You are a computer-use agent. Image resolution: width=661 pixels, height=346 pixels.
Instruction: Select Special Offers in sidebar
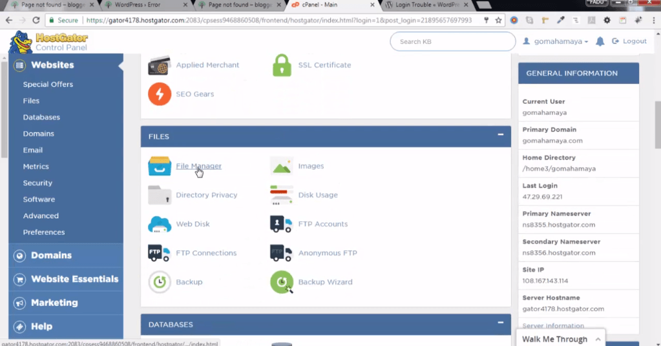(x=48, y=84)
